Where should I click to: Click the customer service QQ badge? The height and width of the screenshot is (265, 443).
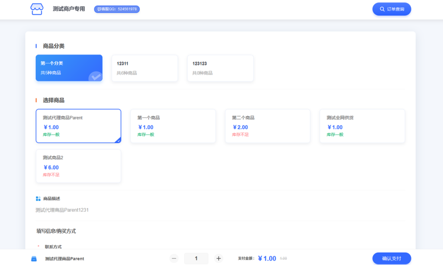click(117, 9)
